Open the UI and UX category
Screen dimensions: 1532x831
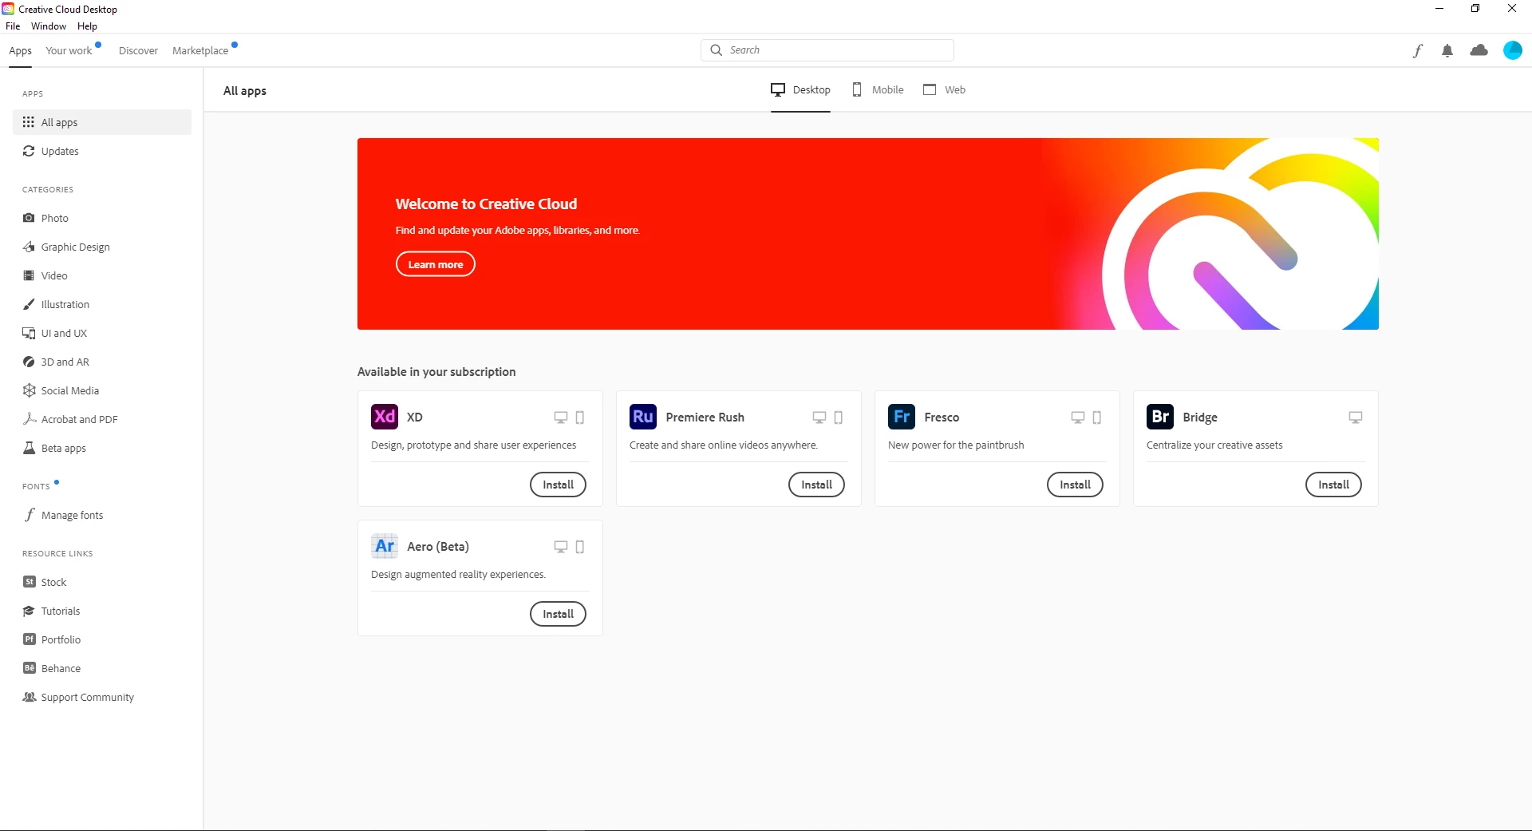(102, 333)
